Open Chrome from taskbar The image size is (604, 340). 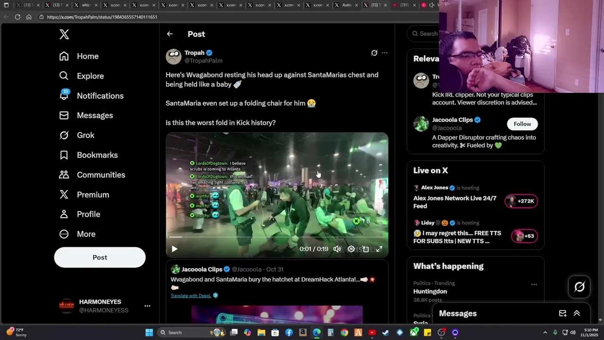[x=344, y=332]
